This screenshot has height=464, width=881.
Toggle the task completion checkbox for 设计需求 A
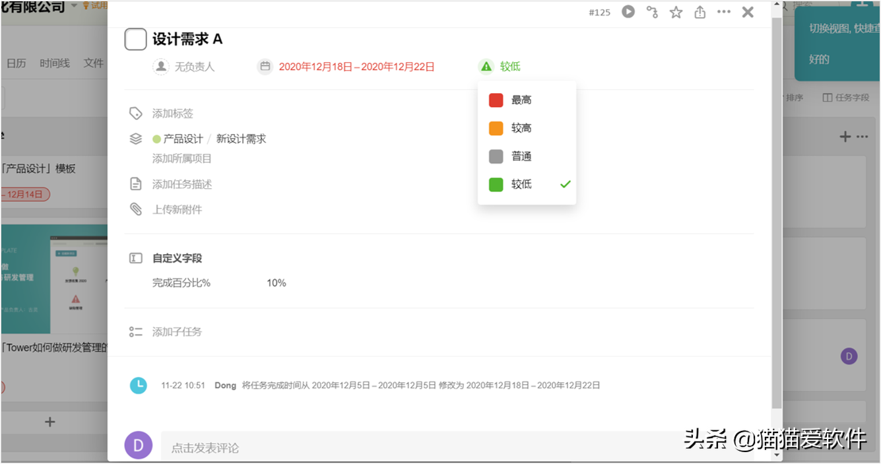[135, 39]
